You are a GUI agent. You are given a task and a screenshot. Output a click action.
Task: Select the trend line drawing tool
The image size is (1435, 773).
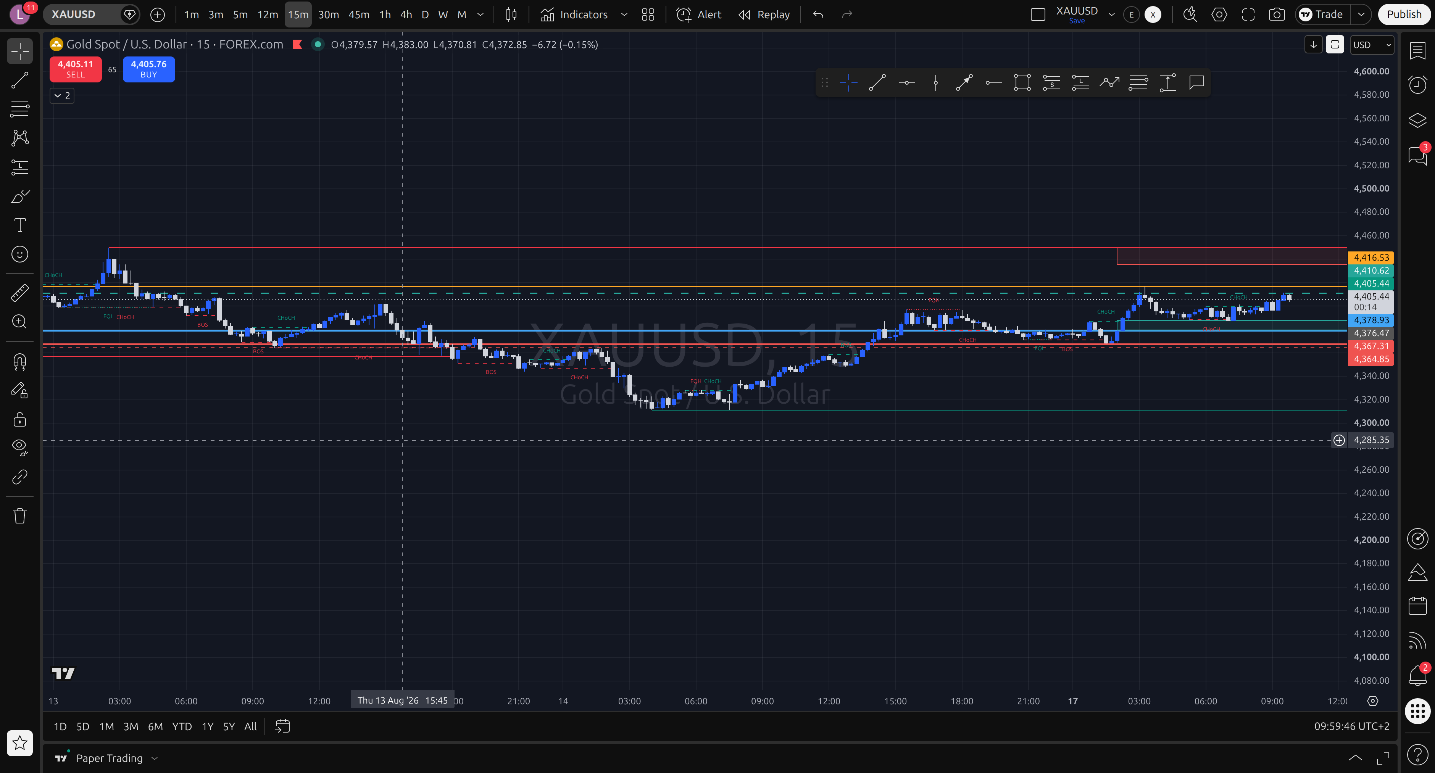pyautogui.click(x=20, y=80)
